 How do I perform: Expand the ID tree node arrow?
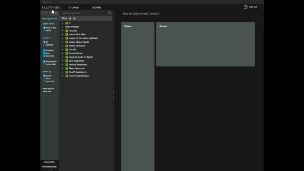(62, 23)
